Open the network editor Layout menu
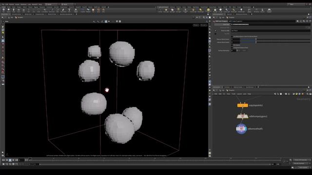 pyautogui.click(x=239, y=94)
